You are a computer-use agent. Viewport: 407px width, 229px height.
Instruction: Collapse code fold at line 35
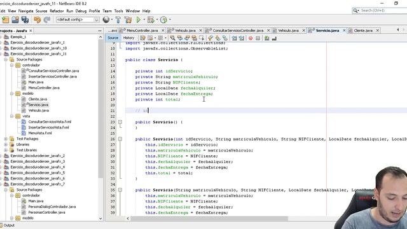coord(120,190)
